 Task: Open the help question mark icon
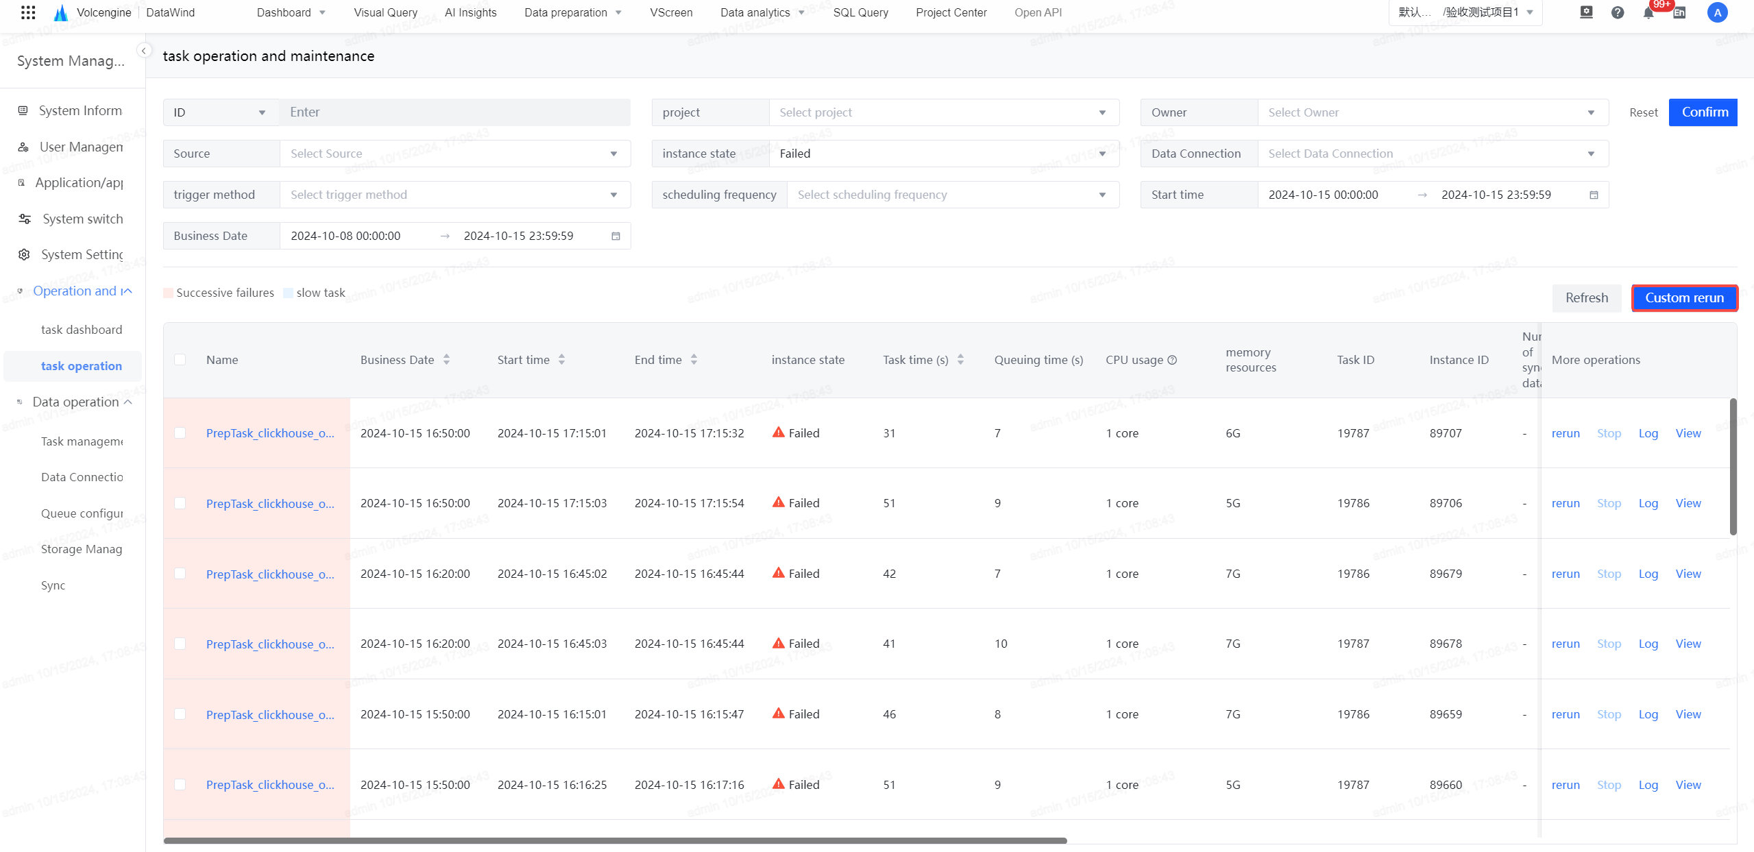click(x=1618, y=12)
